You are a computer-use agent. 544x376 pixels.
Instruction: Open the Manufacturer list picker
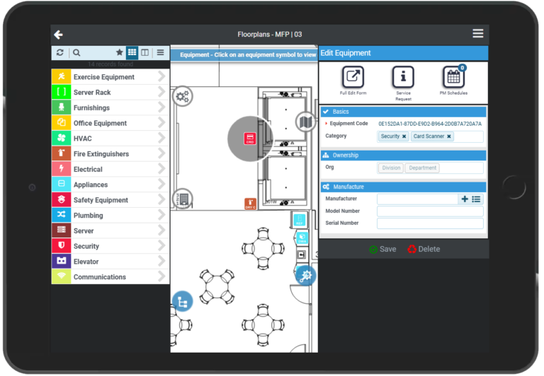tap(477, 199)
